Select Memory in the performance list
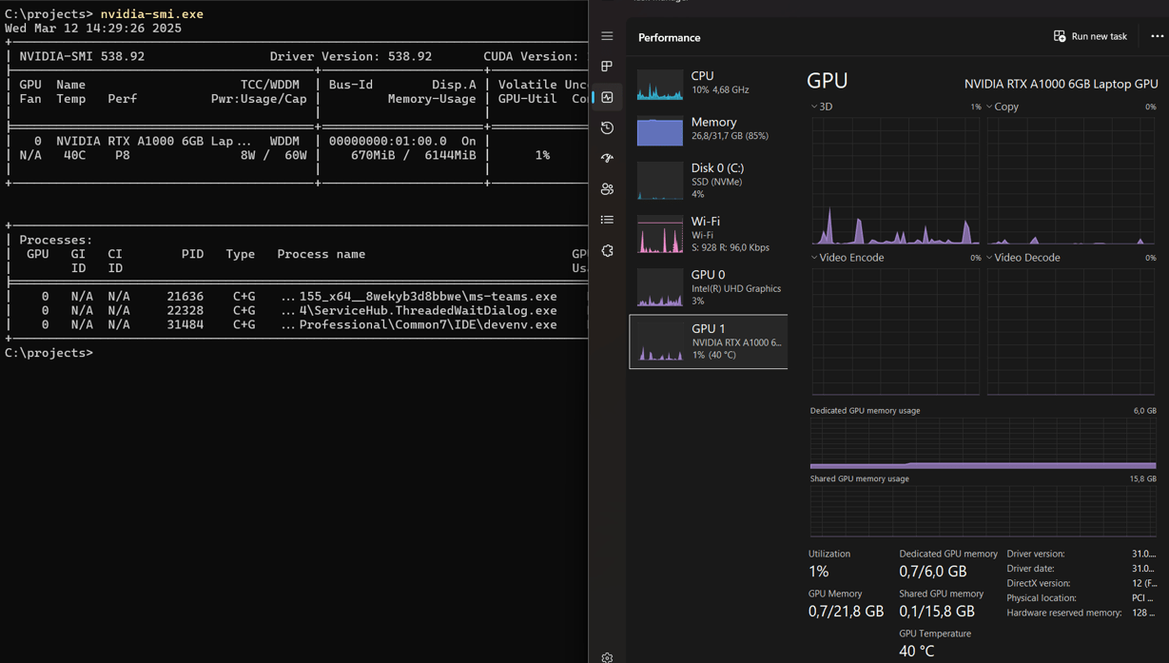Screen dimensions: 1169x663 coord(708,129)
